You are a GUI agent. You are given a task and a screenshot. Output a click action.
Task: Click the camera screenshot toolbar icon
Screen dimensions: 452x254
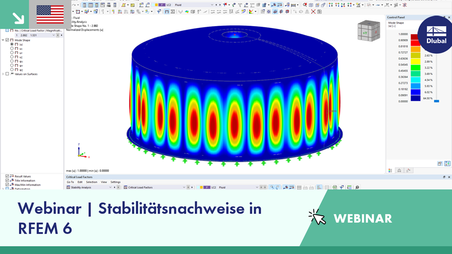click(320, 12)
